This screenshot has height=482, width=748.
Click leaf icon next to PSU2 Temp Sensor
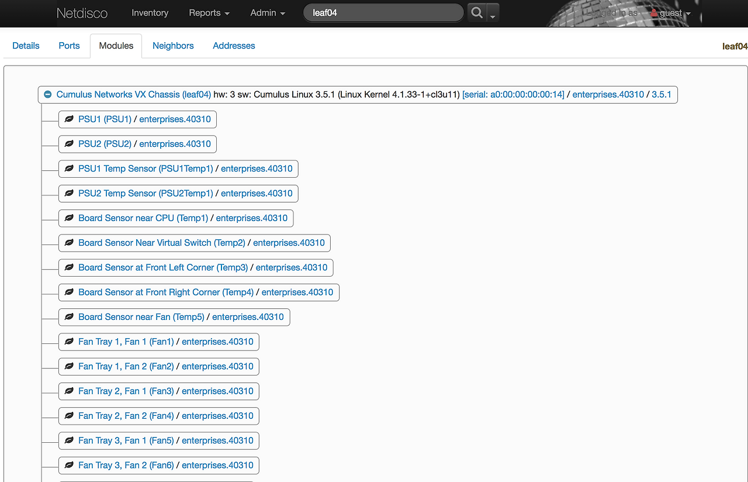(x=69, y=193)
